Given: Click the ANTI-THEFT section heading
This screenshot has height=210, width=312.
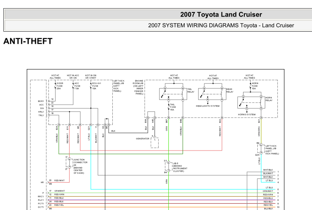Looking at the screenshot, I should [28, 41].
